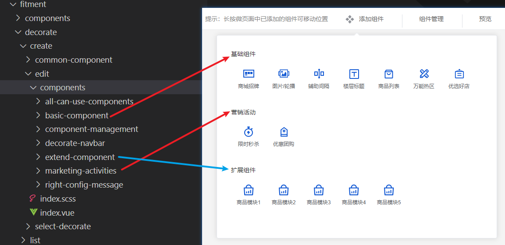Switch to 组件管理 component management tab

pyautogui.click(x=431, y=19)
